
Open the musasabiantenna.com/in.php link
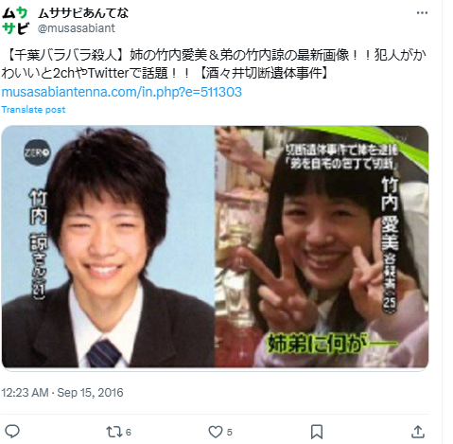pos(121,92)
